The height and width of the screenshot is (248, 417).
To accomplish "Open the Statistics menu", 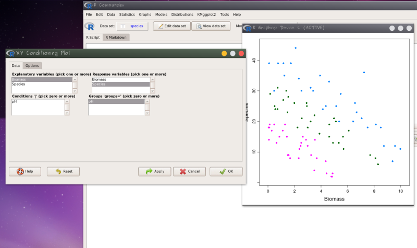I will [127, 14].
